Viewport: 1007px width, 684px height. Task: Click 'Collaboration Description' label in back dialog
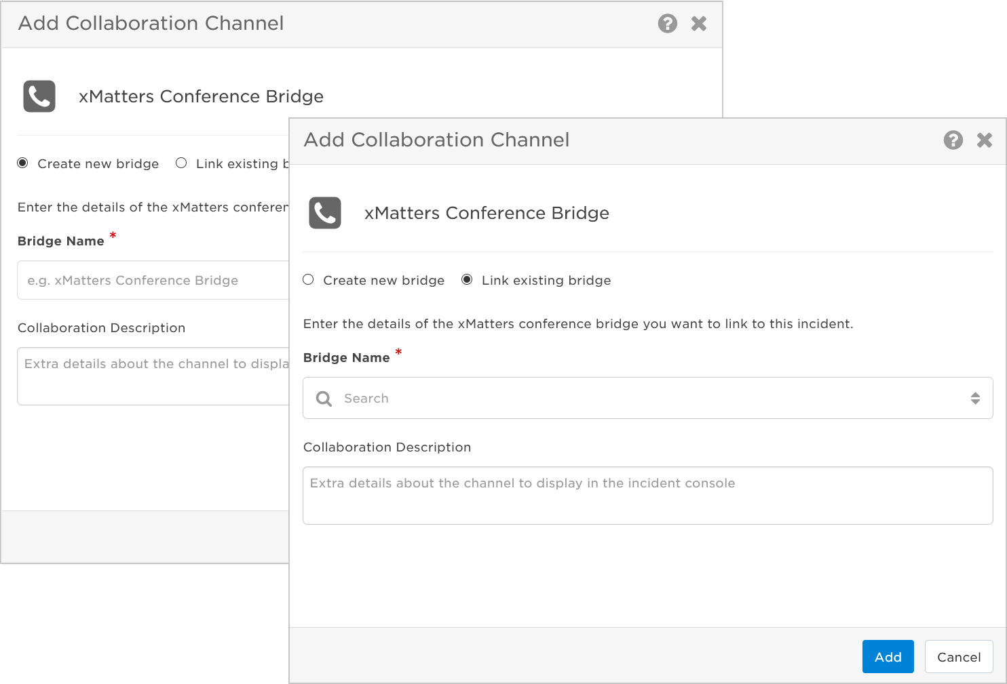tap(101, 328)
